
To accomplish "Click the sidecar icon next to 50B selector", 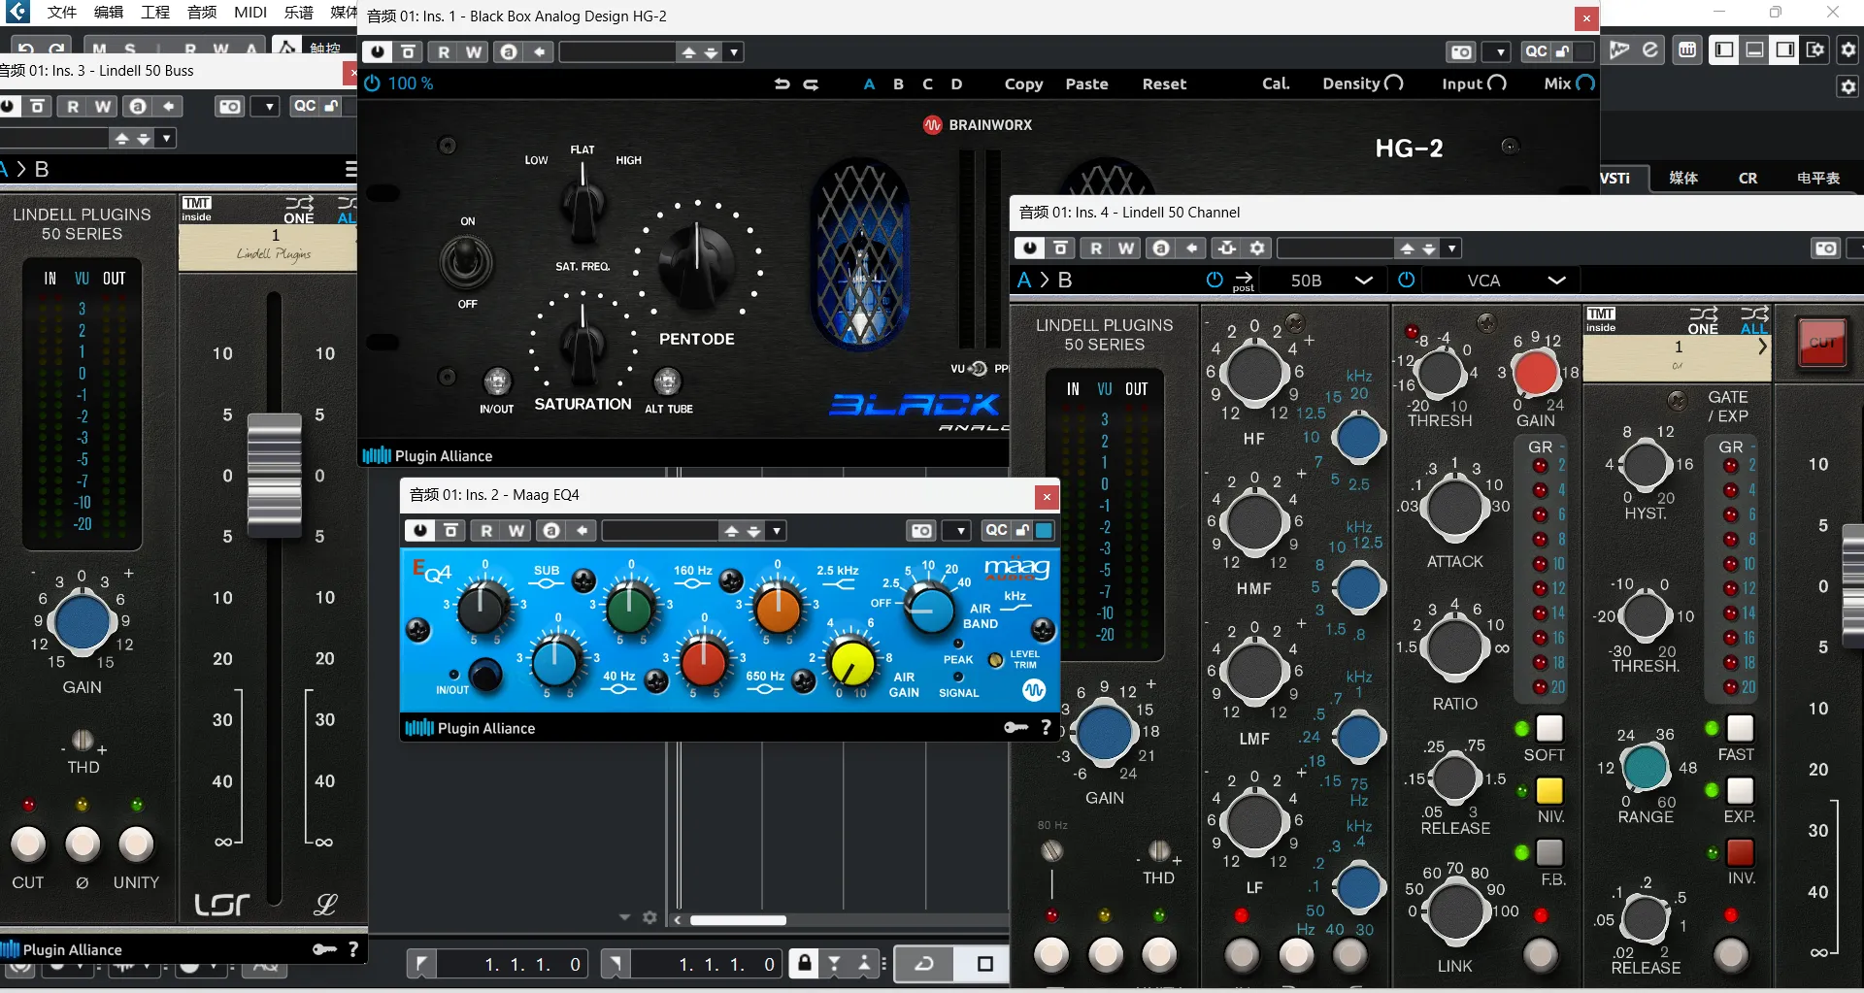I will [x=1244, y=281].
